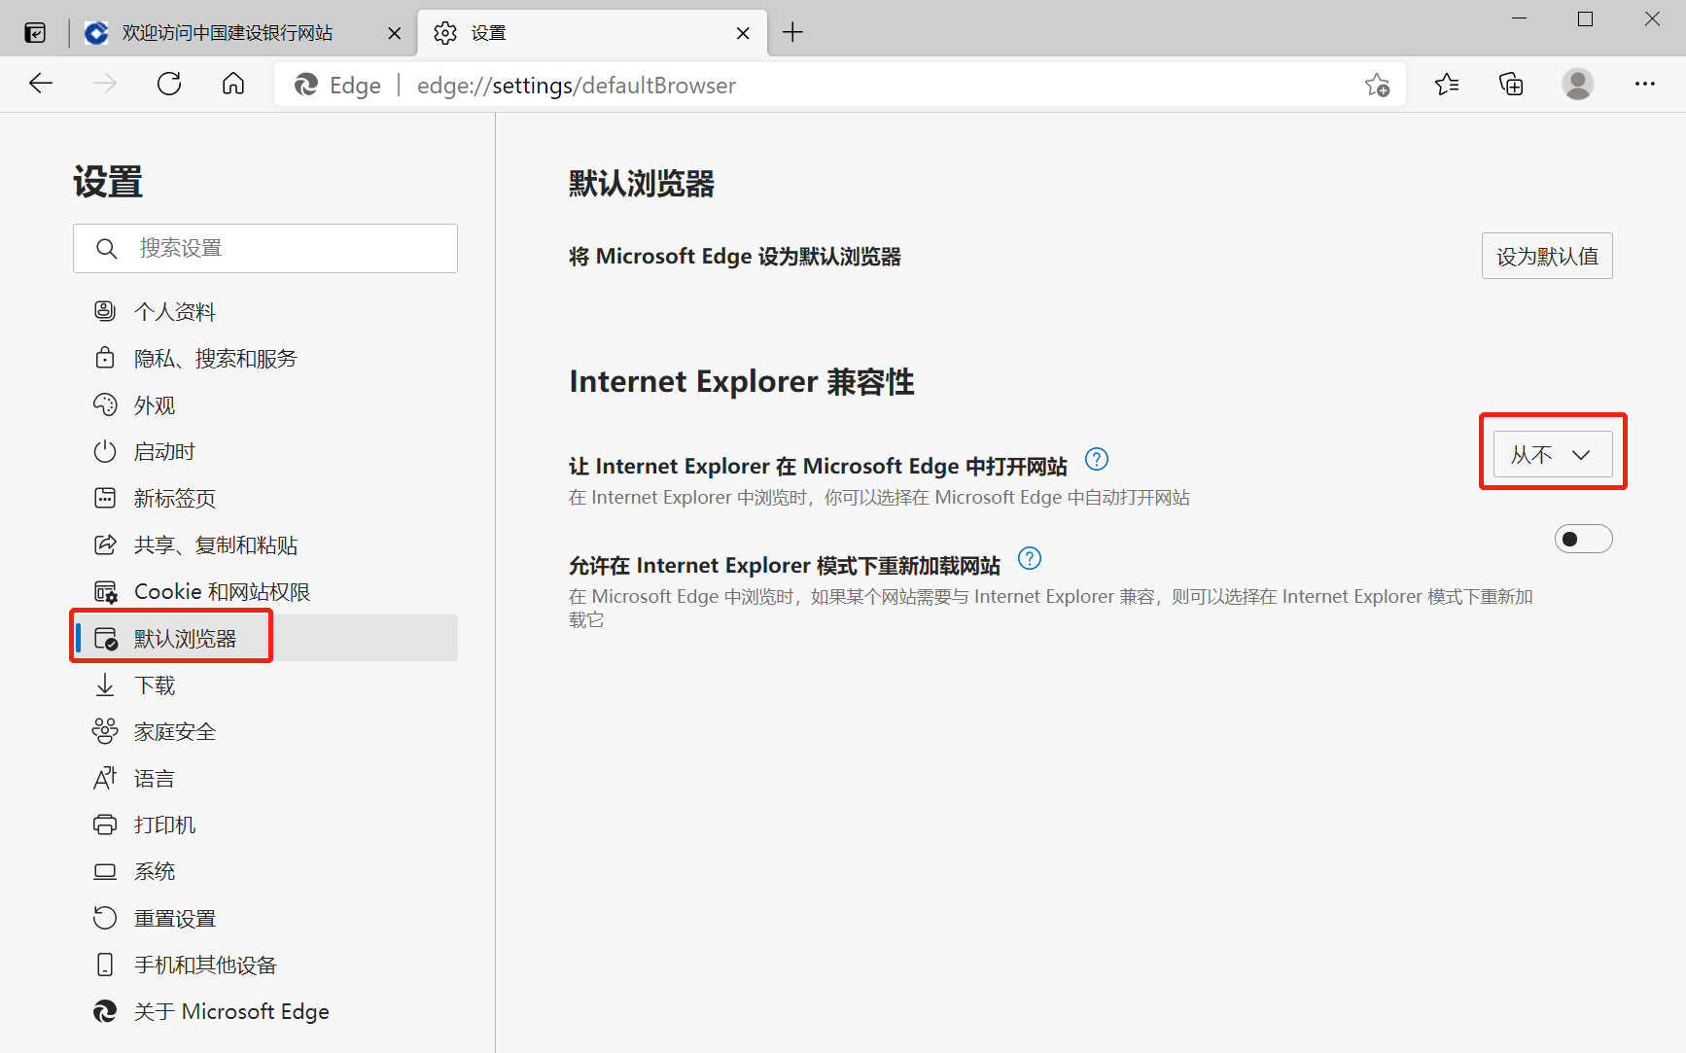Click the help circle next to IE option
Image resolution: width=1686 pixels, height=1053 pixels.
(1096, 459)
